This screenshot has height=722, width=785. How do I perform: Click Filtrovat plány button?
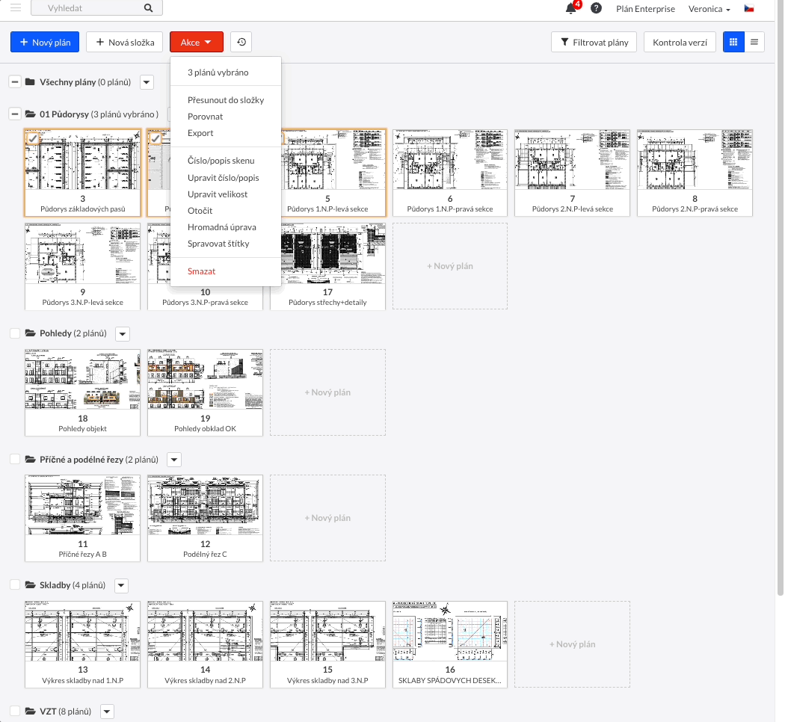(594, 42)
